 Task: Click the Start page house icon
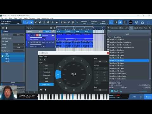[x=142, y=22]
